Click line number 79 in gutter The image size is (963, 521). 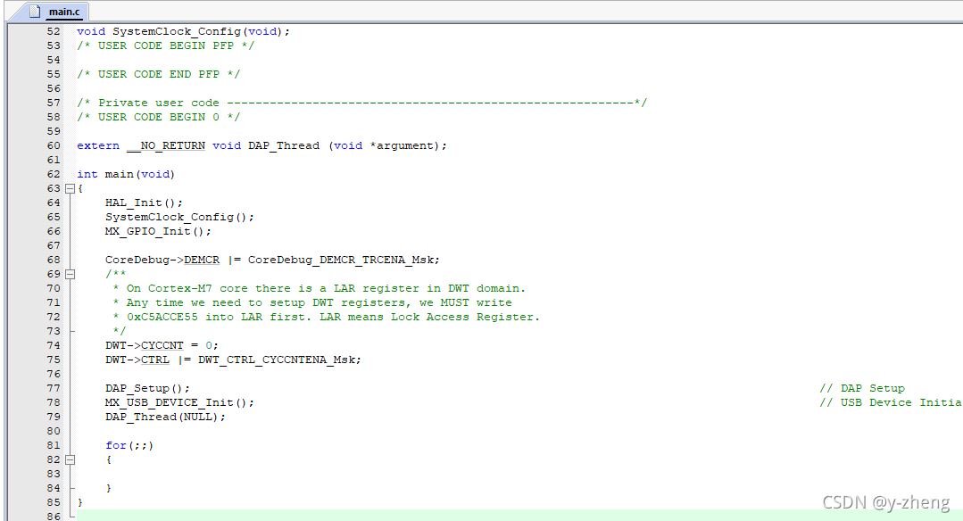54,417
